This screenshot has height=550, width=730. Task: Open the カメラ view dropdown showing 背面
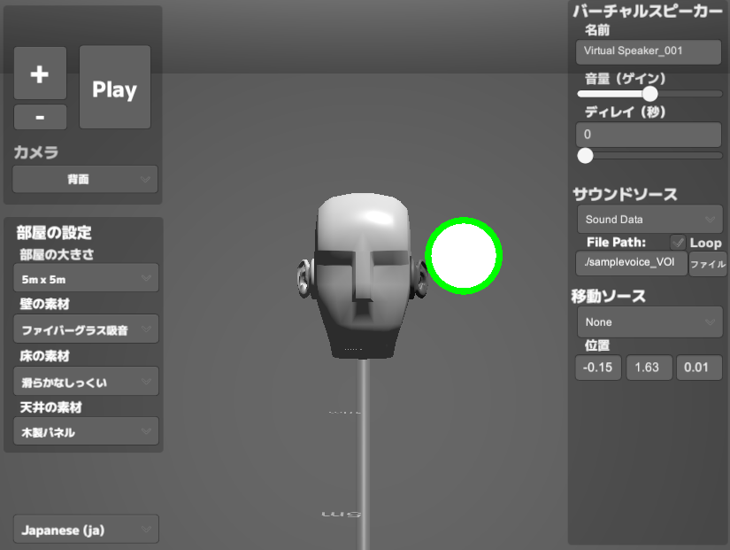coord(84,179)
